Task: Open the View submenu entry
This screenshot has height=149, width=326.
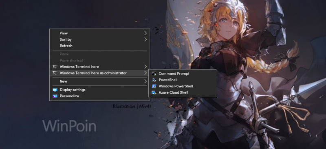Action: (99, 33)
